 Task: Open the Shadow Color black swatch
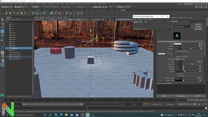(179, 80)
